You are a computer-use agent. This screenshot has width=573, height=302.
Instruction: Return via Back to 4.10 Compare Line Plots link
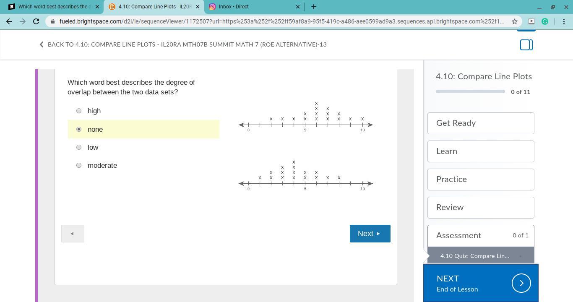pos(183,44)
